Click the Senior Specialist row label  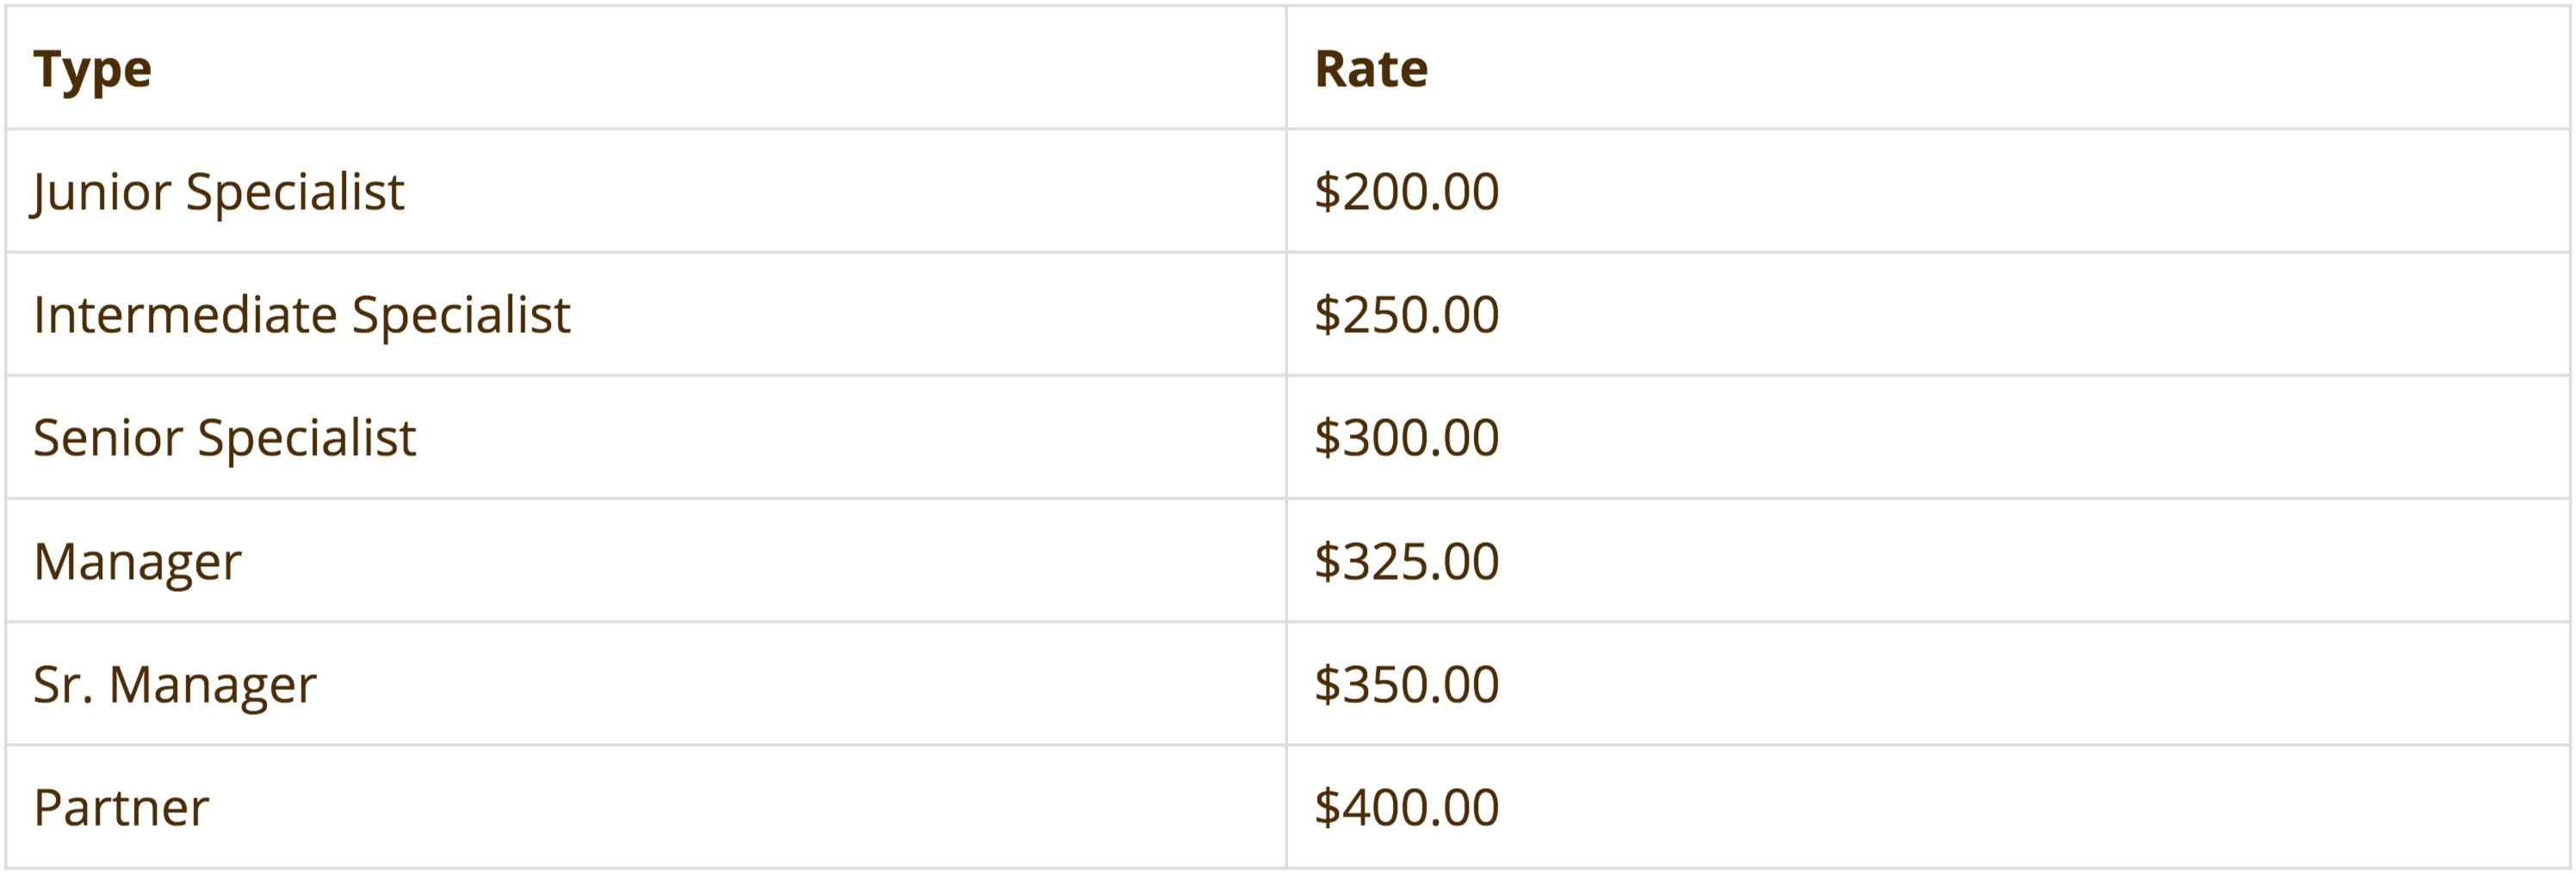click(x=224, y=438)
